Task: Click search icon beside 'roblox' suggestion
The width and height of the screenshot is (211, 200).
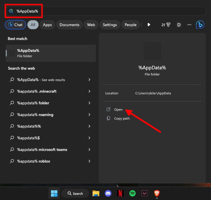Action: (x=12, y=161)
